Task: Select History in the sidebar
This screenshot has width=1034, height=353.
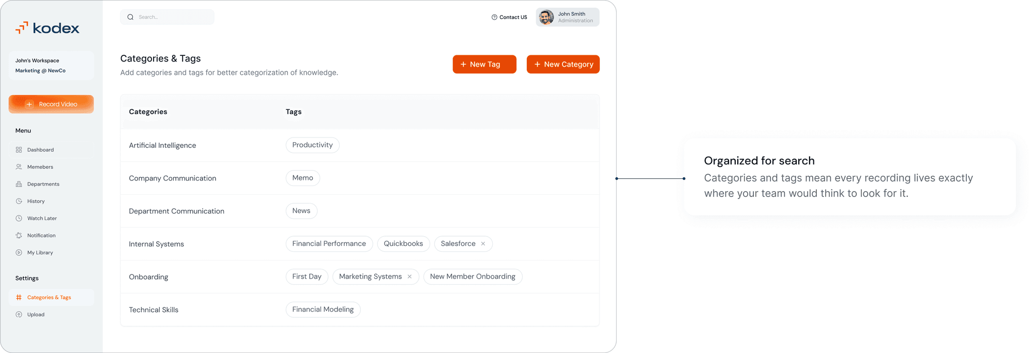Action: coord(51,201)
